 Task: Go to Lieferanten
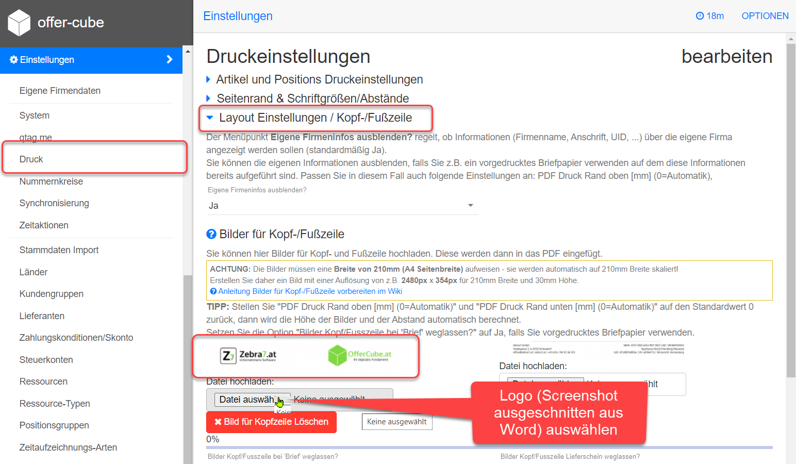pos(42,316)
